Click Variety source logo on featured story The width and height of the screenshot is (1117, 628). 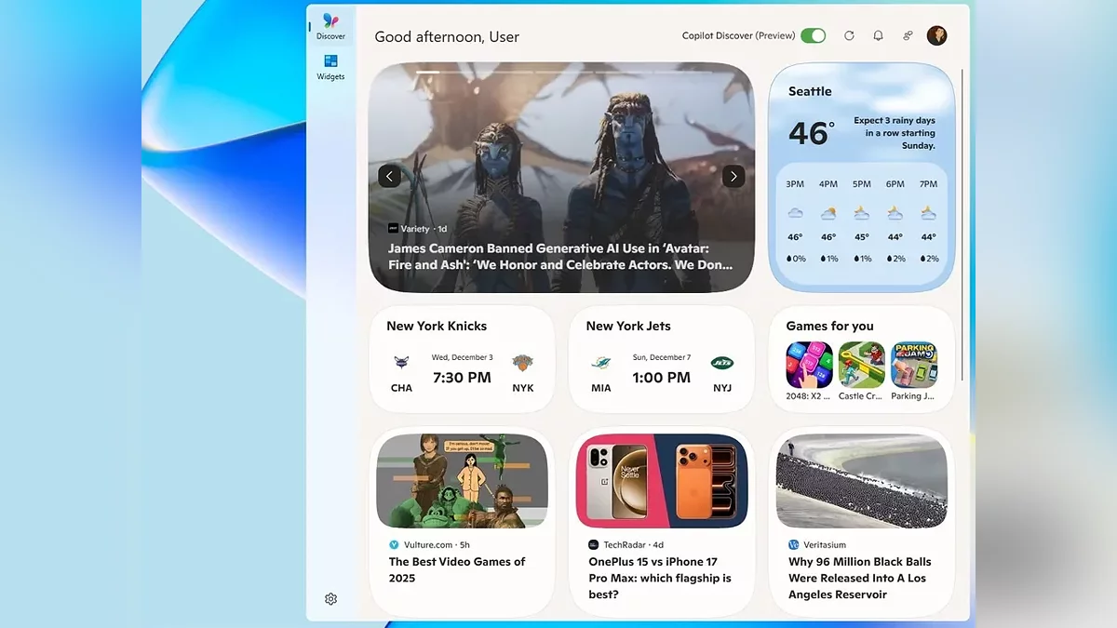coord(393,228)
